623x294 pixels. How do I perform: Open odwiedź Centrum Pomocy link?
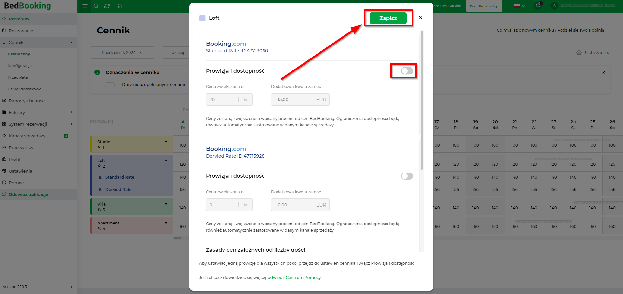[x=294, y=277]
